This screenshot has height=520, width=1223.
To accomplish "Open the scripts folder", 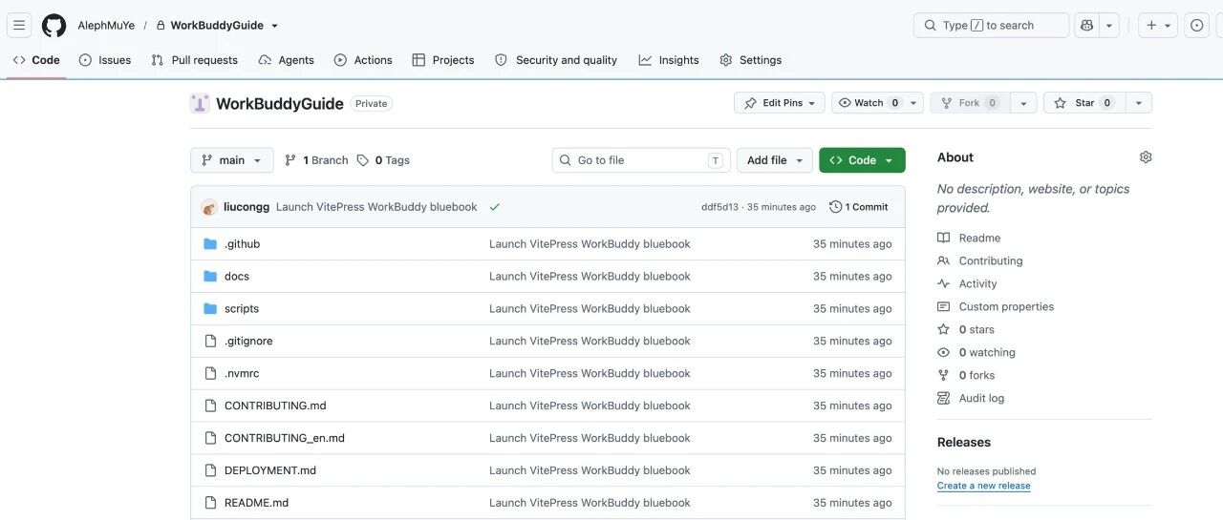I will (242, 309).
